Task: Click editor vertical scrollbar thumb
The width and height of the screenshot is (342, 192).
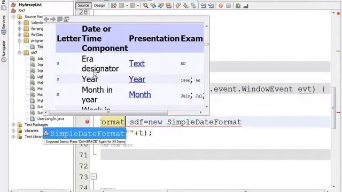Action: [333, 108]
